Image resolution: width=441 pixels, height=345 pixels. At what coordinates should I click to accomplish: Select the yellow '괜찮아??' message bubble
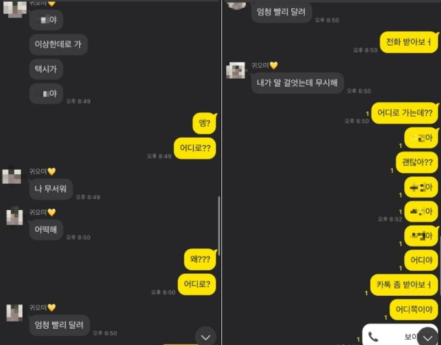417,162
